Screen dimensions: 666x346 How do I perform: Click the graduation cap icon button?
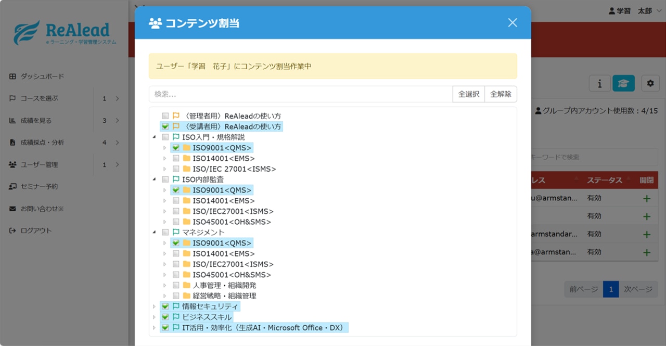pyautogui.click(x=623, y=83)
